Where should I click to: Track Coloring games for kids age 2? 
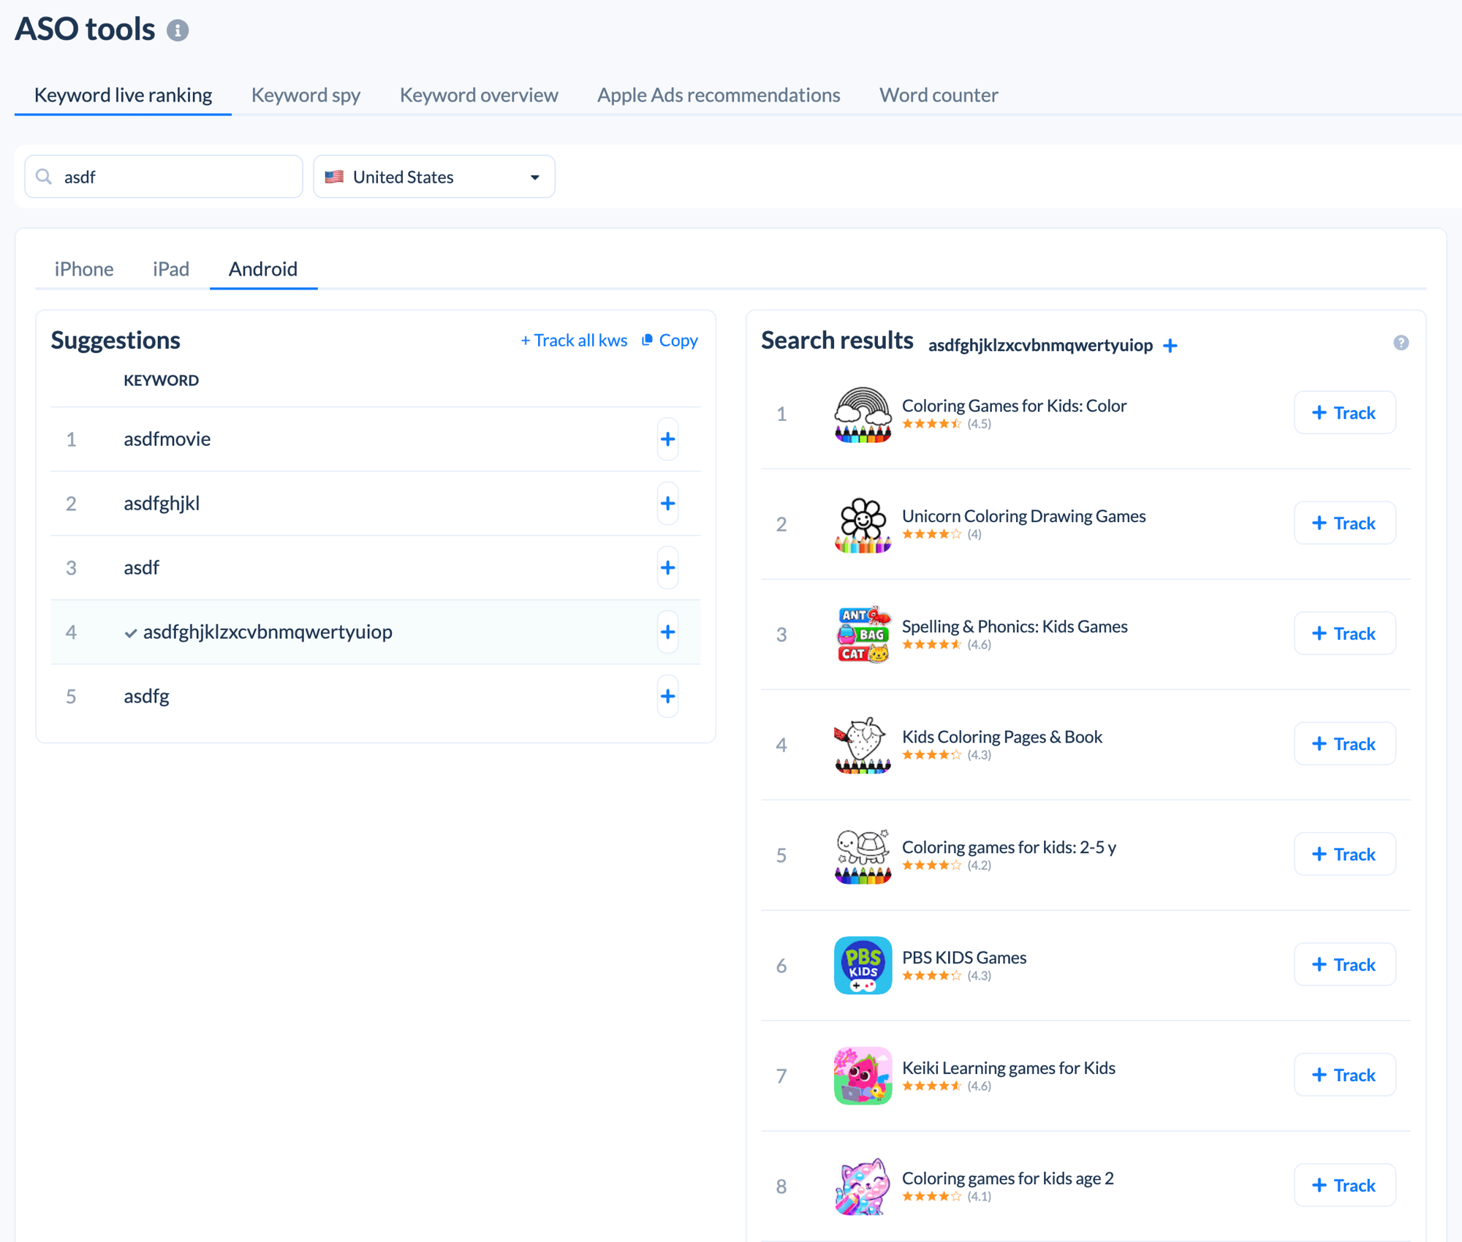click(x=1344, y=1186)
